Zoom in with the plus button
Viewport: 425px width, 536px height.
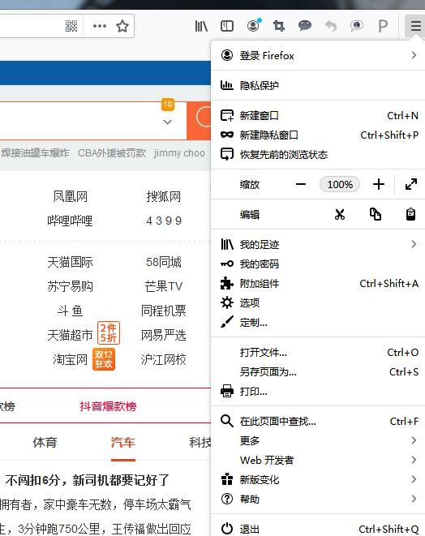tap(379, 185)
